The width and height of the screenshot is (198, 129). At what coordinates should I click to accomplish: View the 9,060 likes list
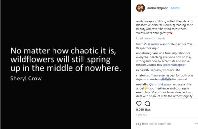point(143,110)
